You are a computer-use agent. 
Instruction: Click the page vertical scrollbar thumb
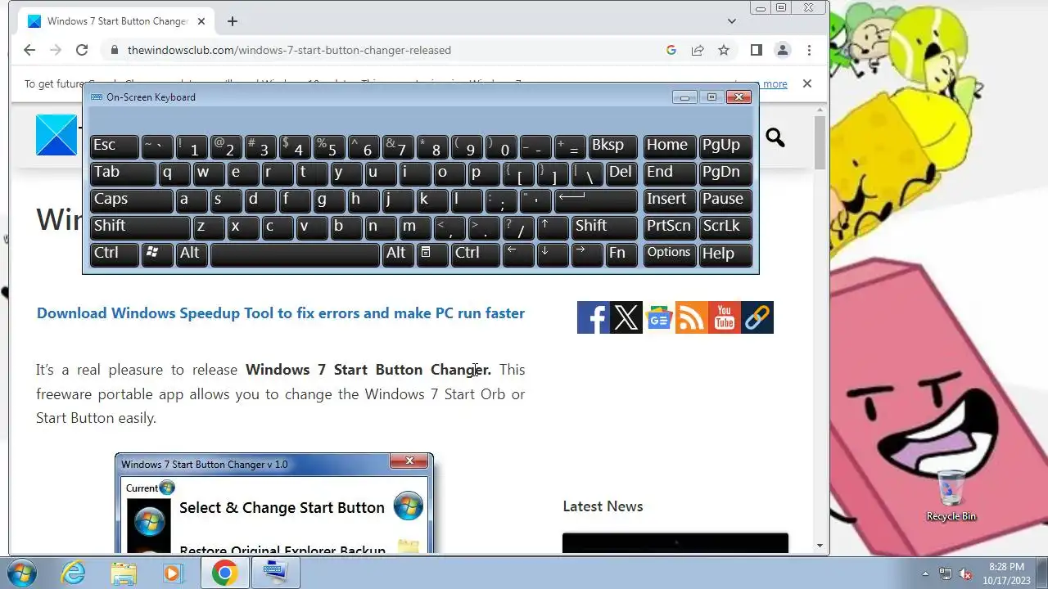click(820, 143)
